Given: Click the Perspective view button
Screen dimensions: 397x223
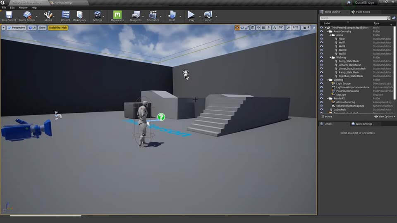Looking at the screenshot, I should [17, 28].
